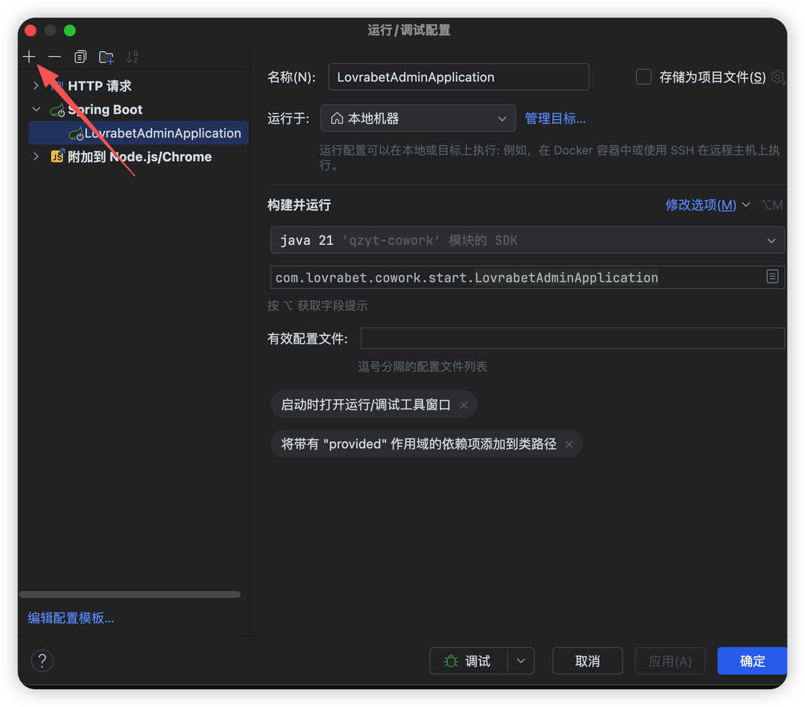
Task: Open settings gear beside 存储为项目文件
Action: pos(778,77)
